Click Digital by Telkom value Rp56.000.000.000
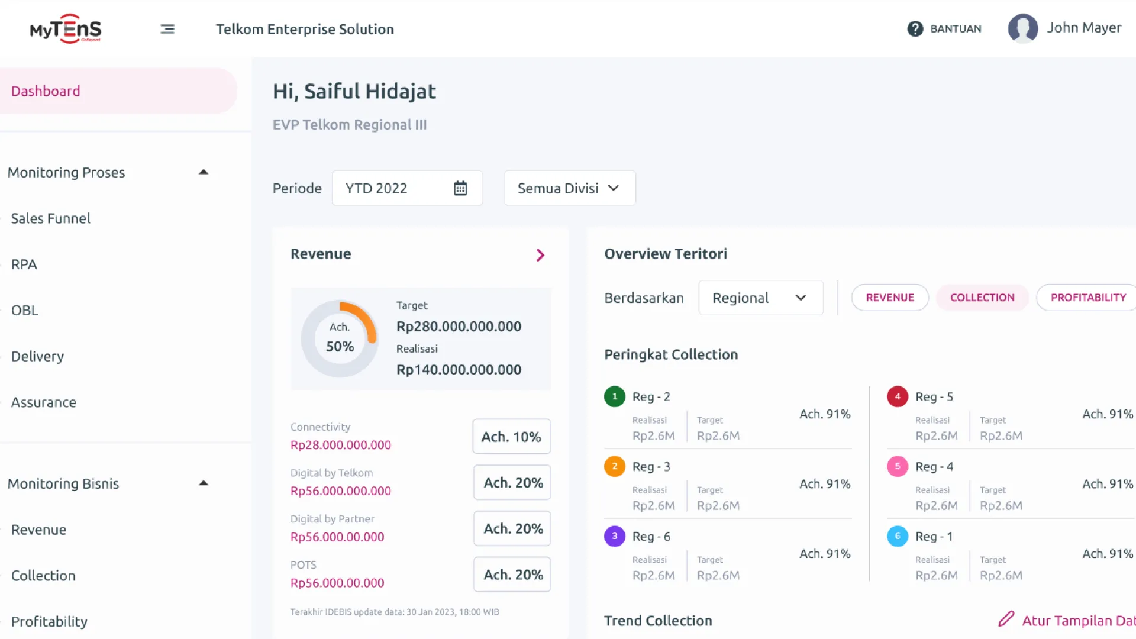Viewport: 1136px width, 639px height. click(x=340, y=491)
